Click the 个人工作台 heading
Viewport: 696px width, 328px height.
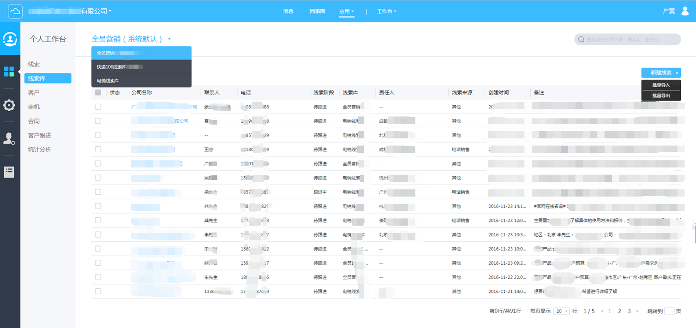(48, 39)
